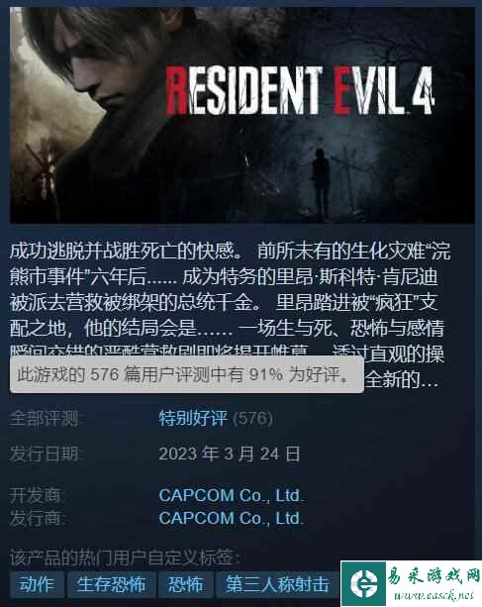Open the developer CAPCOM Co., Ltd. link
The width and height of the screenshot is (482, 607).
click(x=231, y=495)
